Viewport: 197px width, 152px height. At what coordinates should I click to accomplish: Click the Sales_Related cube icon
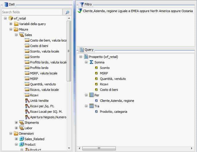click(22, 139)
